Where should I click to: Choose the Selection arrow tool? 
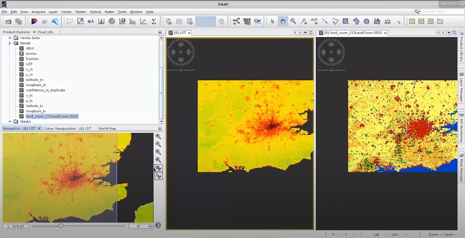pyautogui.click(x=272, y=21)
